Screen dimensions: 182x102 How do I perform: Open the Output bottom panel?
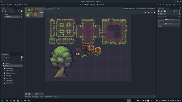click(x=28, y=97)
